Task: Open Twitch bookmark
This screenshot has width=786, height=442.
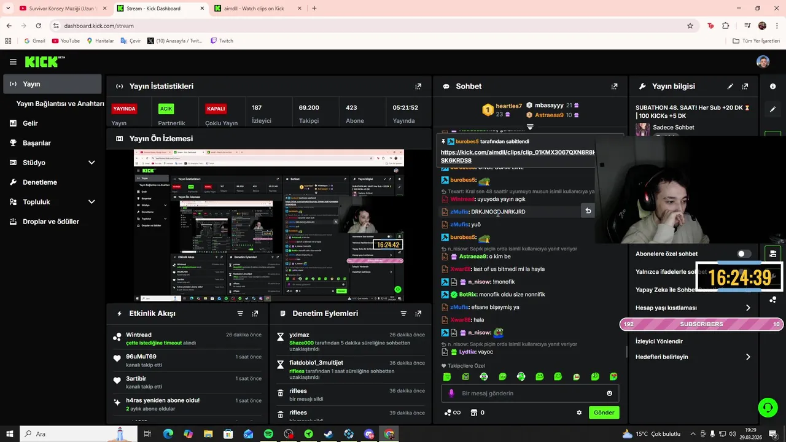Action: [222, 41]
